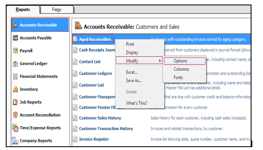
Task: Click the greyed Delete menu entry
Action: (131, 92)
